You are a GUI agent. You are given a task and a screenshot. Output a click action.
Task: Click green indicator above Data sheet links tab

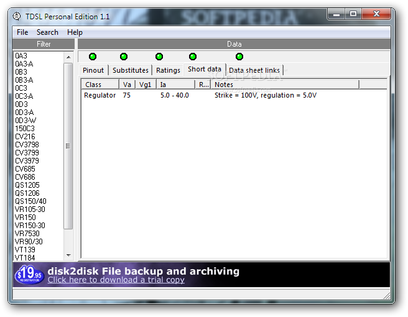(x=239, y=57)
